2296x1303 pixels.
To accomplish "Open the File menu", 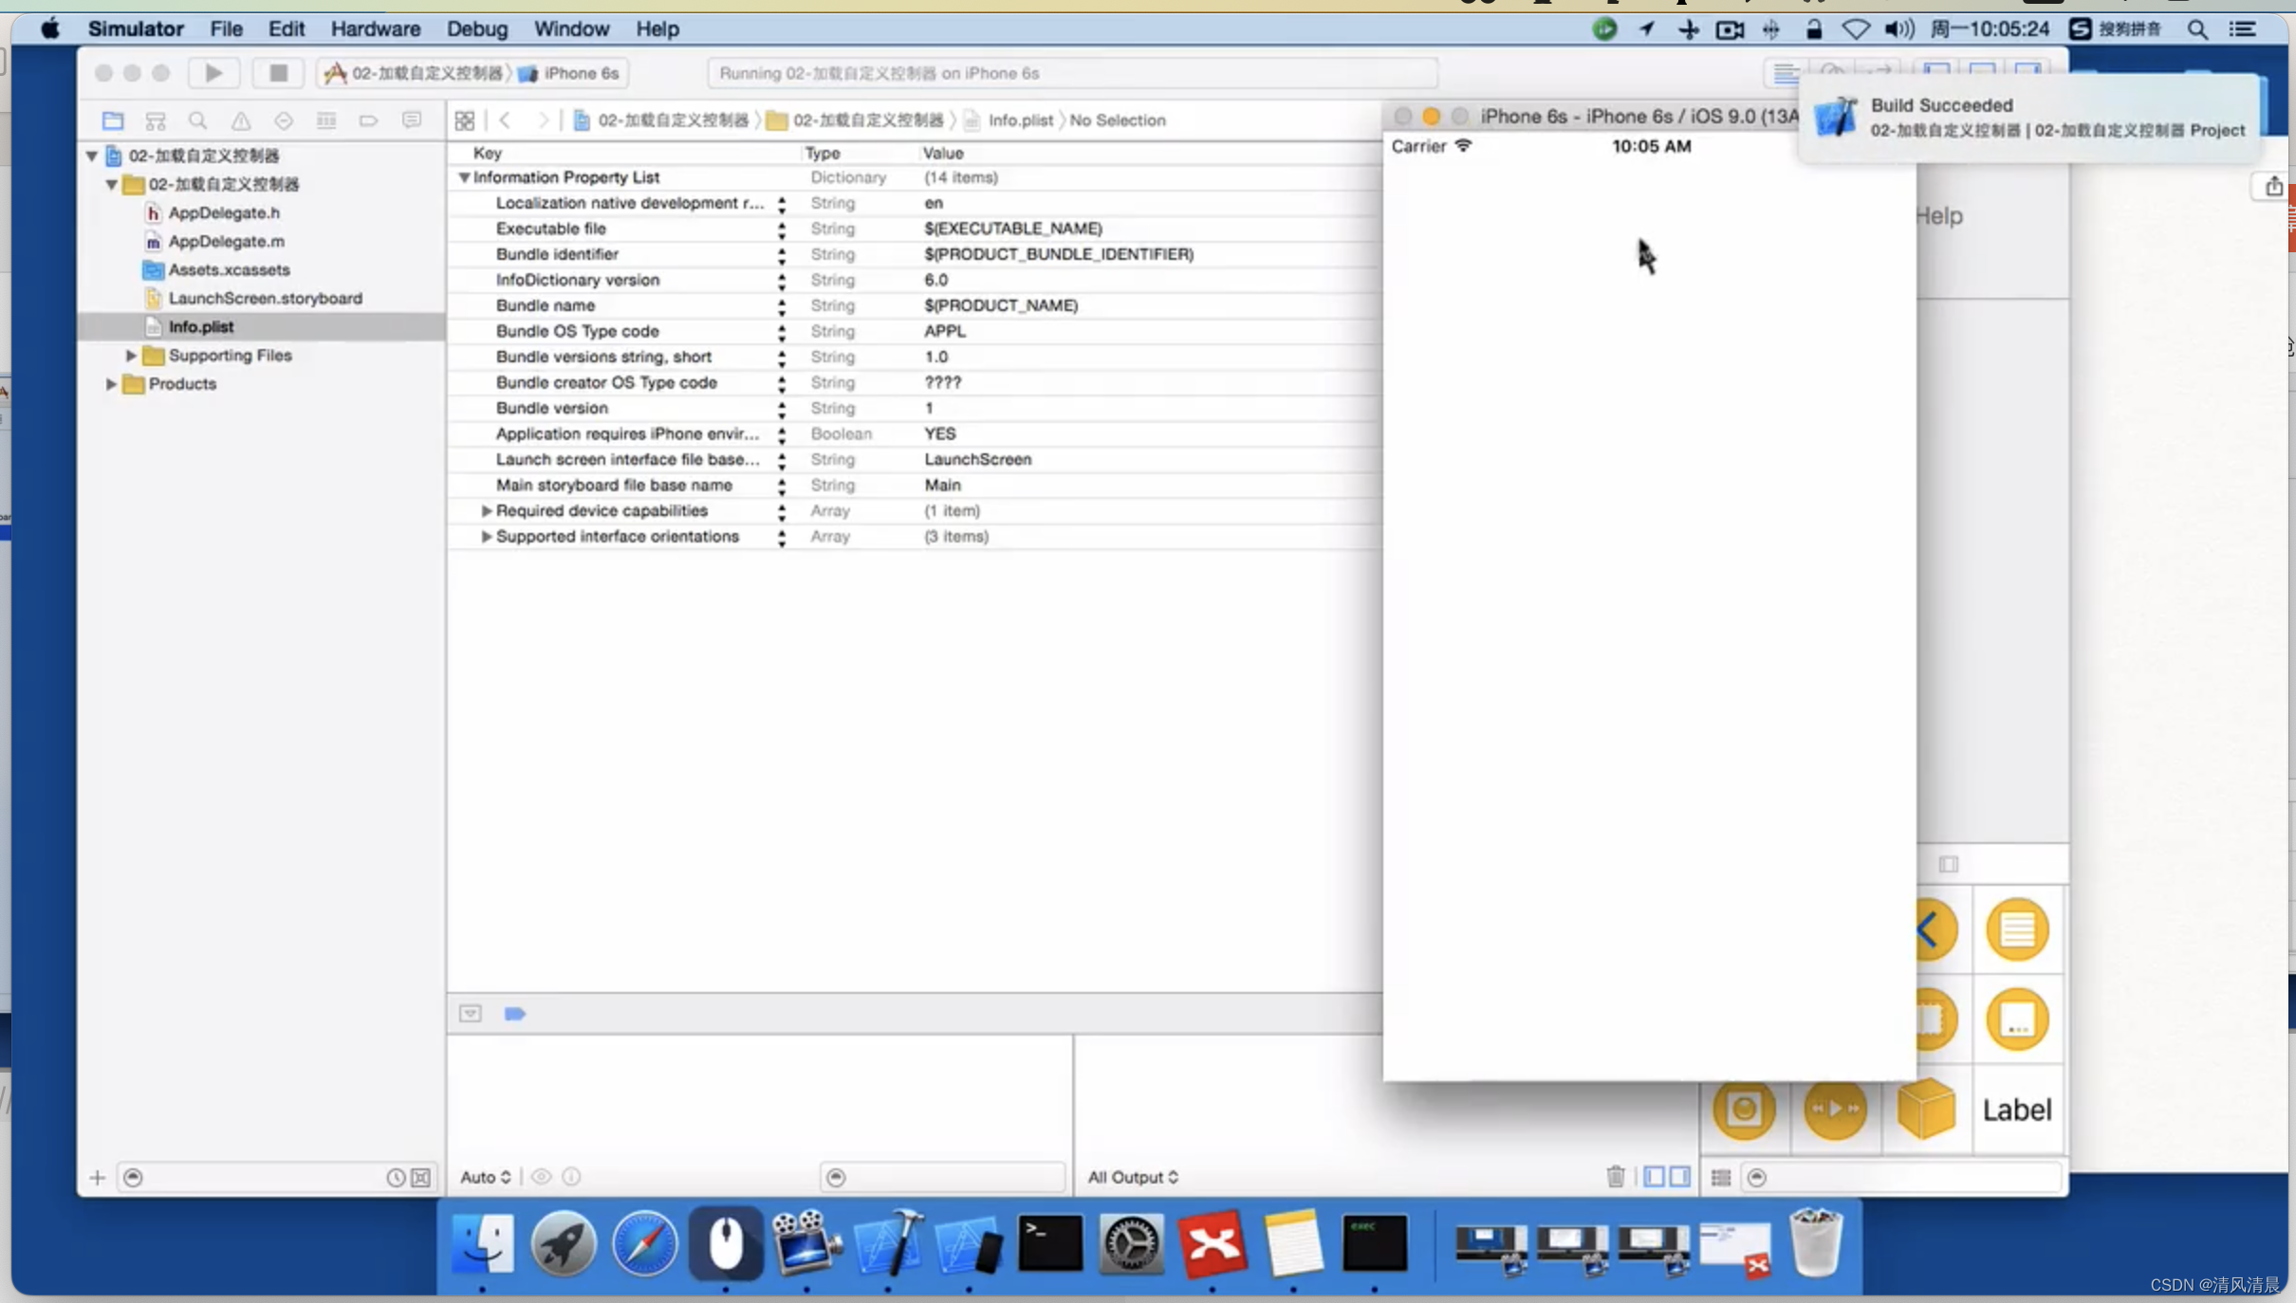I will click(226, 28).
